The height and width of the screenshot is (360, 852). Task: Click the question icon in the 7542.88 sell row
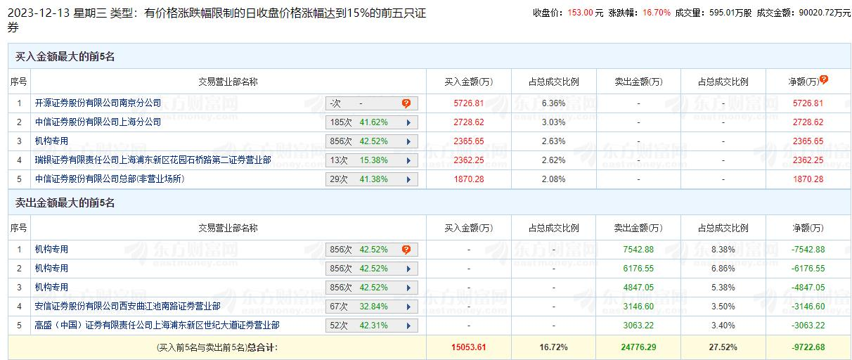click(x=406, y=250)
